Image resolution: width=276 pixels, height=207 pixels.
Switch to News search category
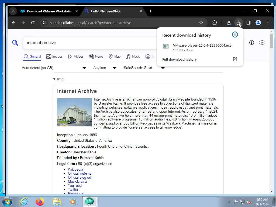click(x=96, y=57)
